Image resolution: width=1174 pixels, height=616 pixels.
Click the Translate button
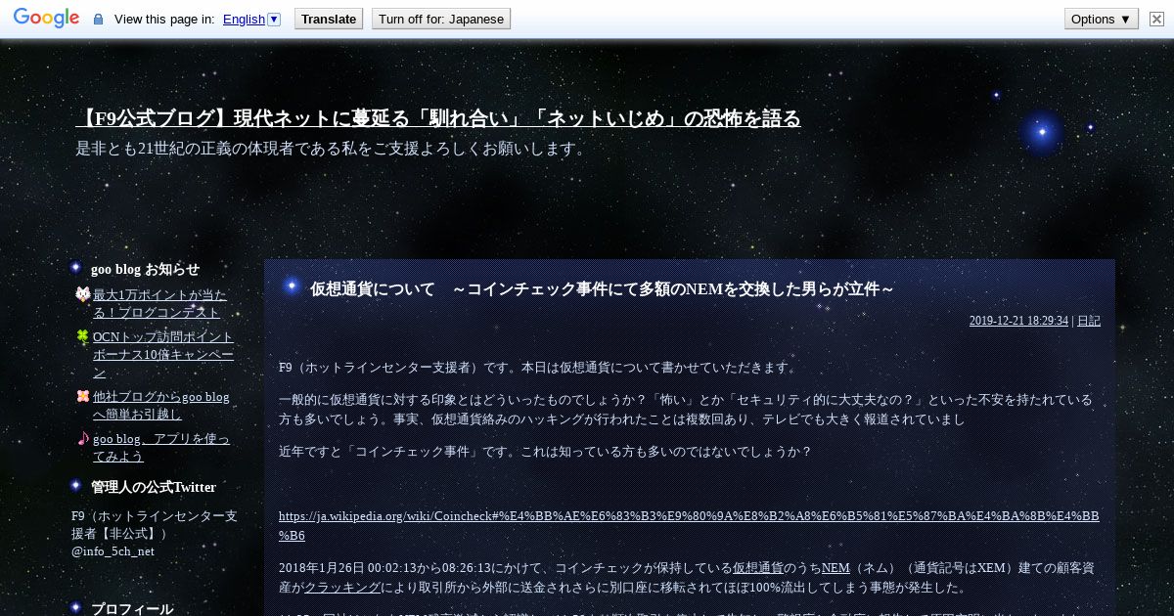click(329, 20)
